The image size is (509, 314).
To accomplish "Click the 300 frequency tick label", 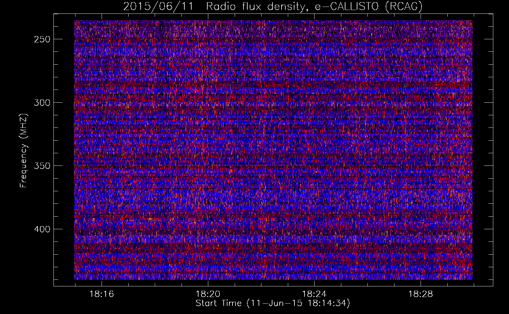I will pos(42,103).
